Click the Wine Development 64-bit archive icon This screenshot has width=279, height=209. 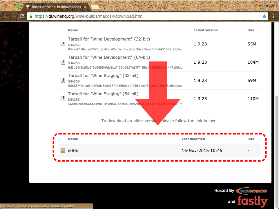pyautogui.click(x=63, y=62)
